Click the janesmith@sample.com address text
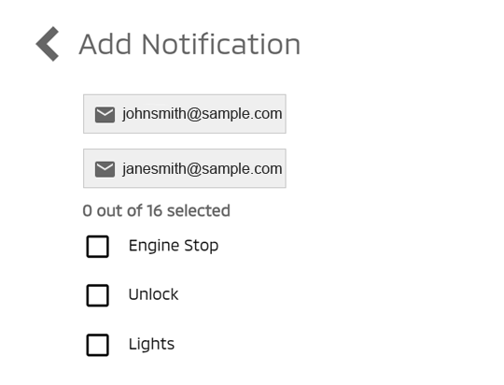This screenshot has width=504, height=385. (203, 169)
